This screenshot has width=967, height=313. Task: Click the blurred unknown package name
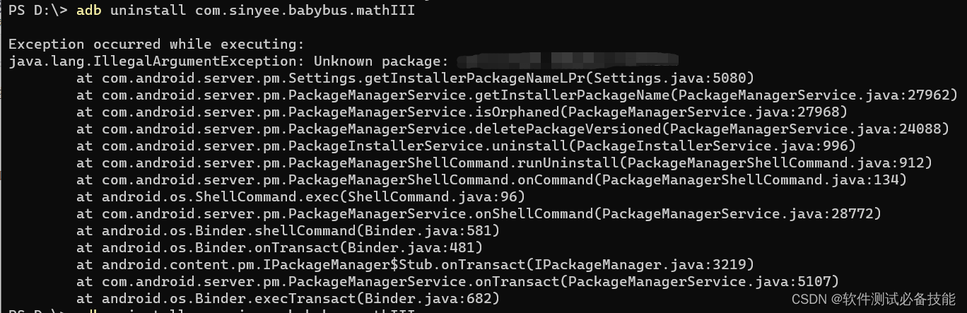(x=566, y=60)
